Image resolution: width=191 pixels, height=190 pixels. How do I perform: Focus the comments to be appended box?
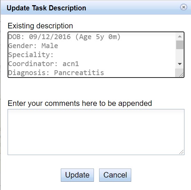pyautogui.click(x=96, y=132)
